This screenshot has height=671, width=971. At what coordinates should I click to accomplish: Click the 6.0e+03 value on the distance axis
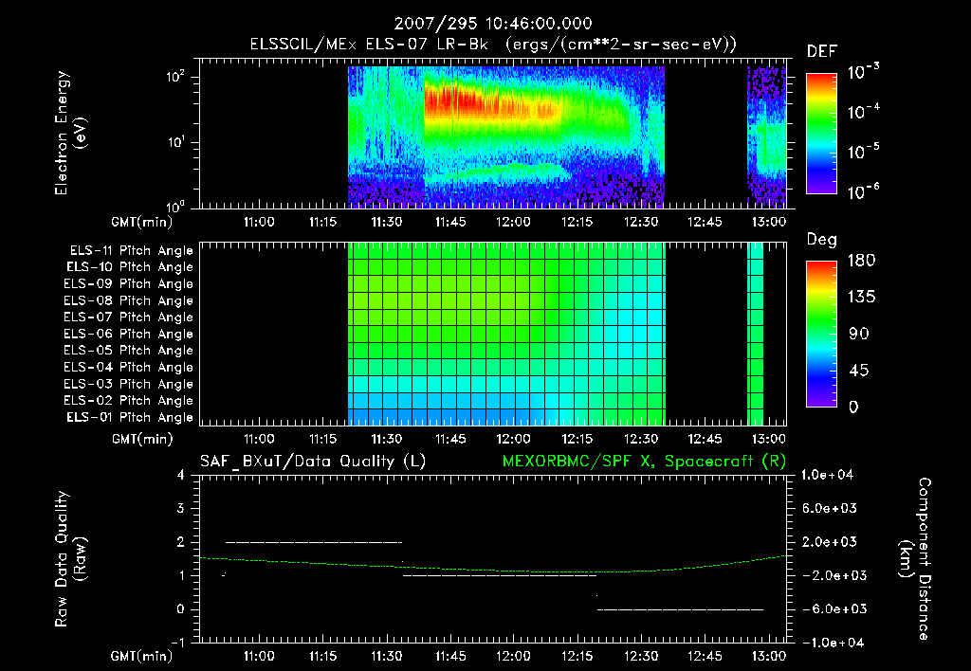click(x=830, y=509)
